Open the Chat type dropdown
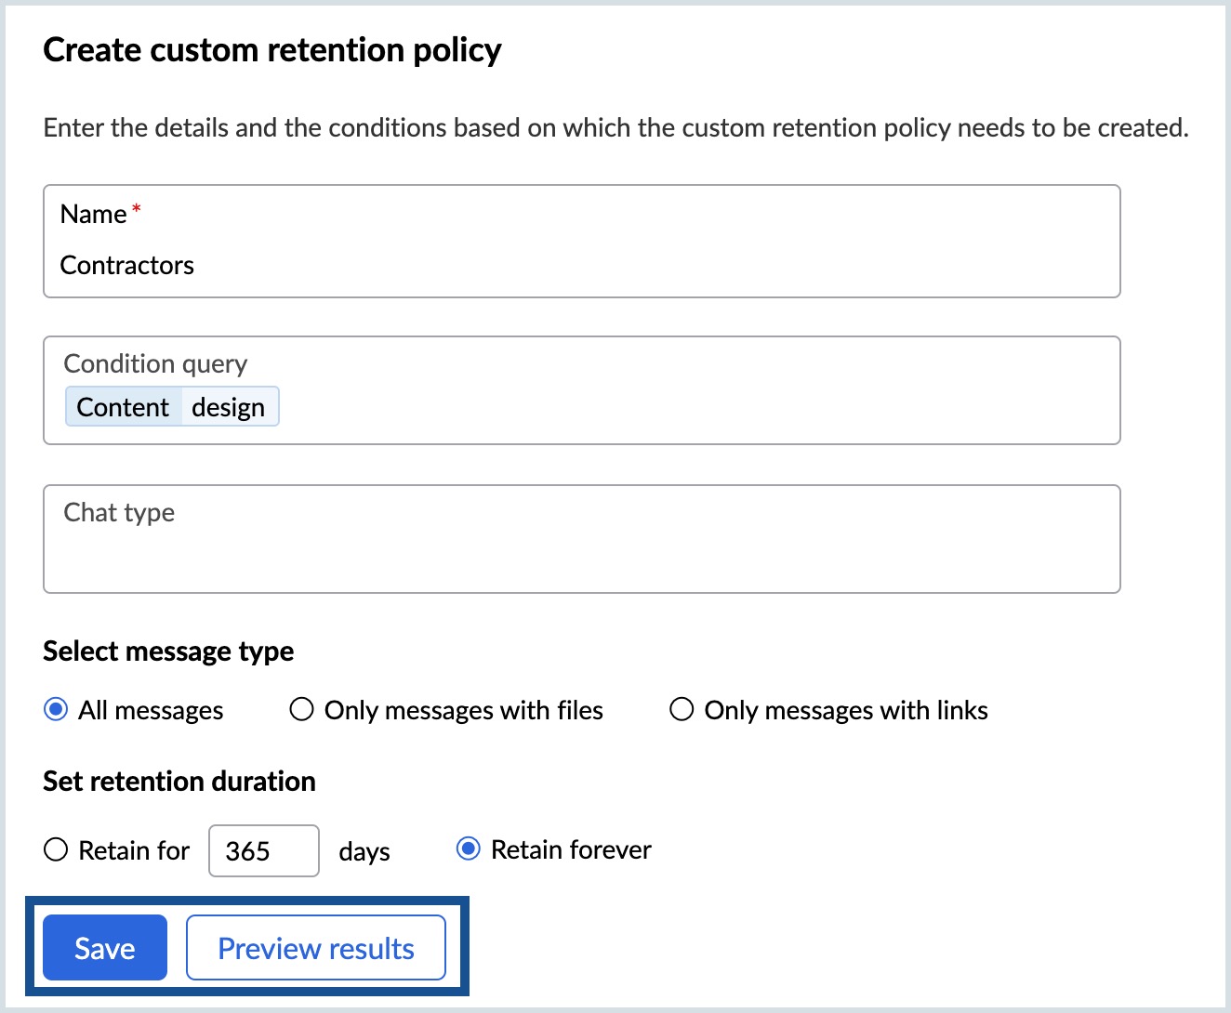Image resolution: width=1231 pixels, height=1013 pixels. point(581,539)
